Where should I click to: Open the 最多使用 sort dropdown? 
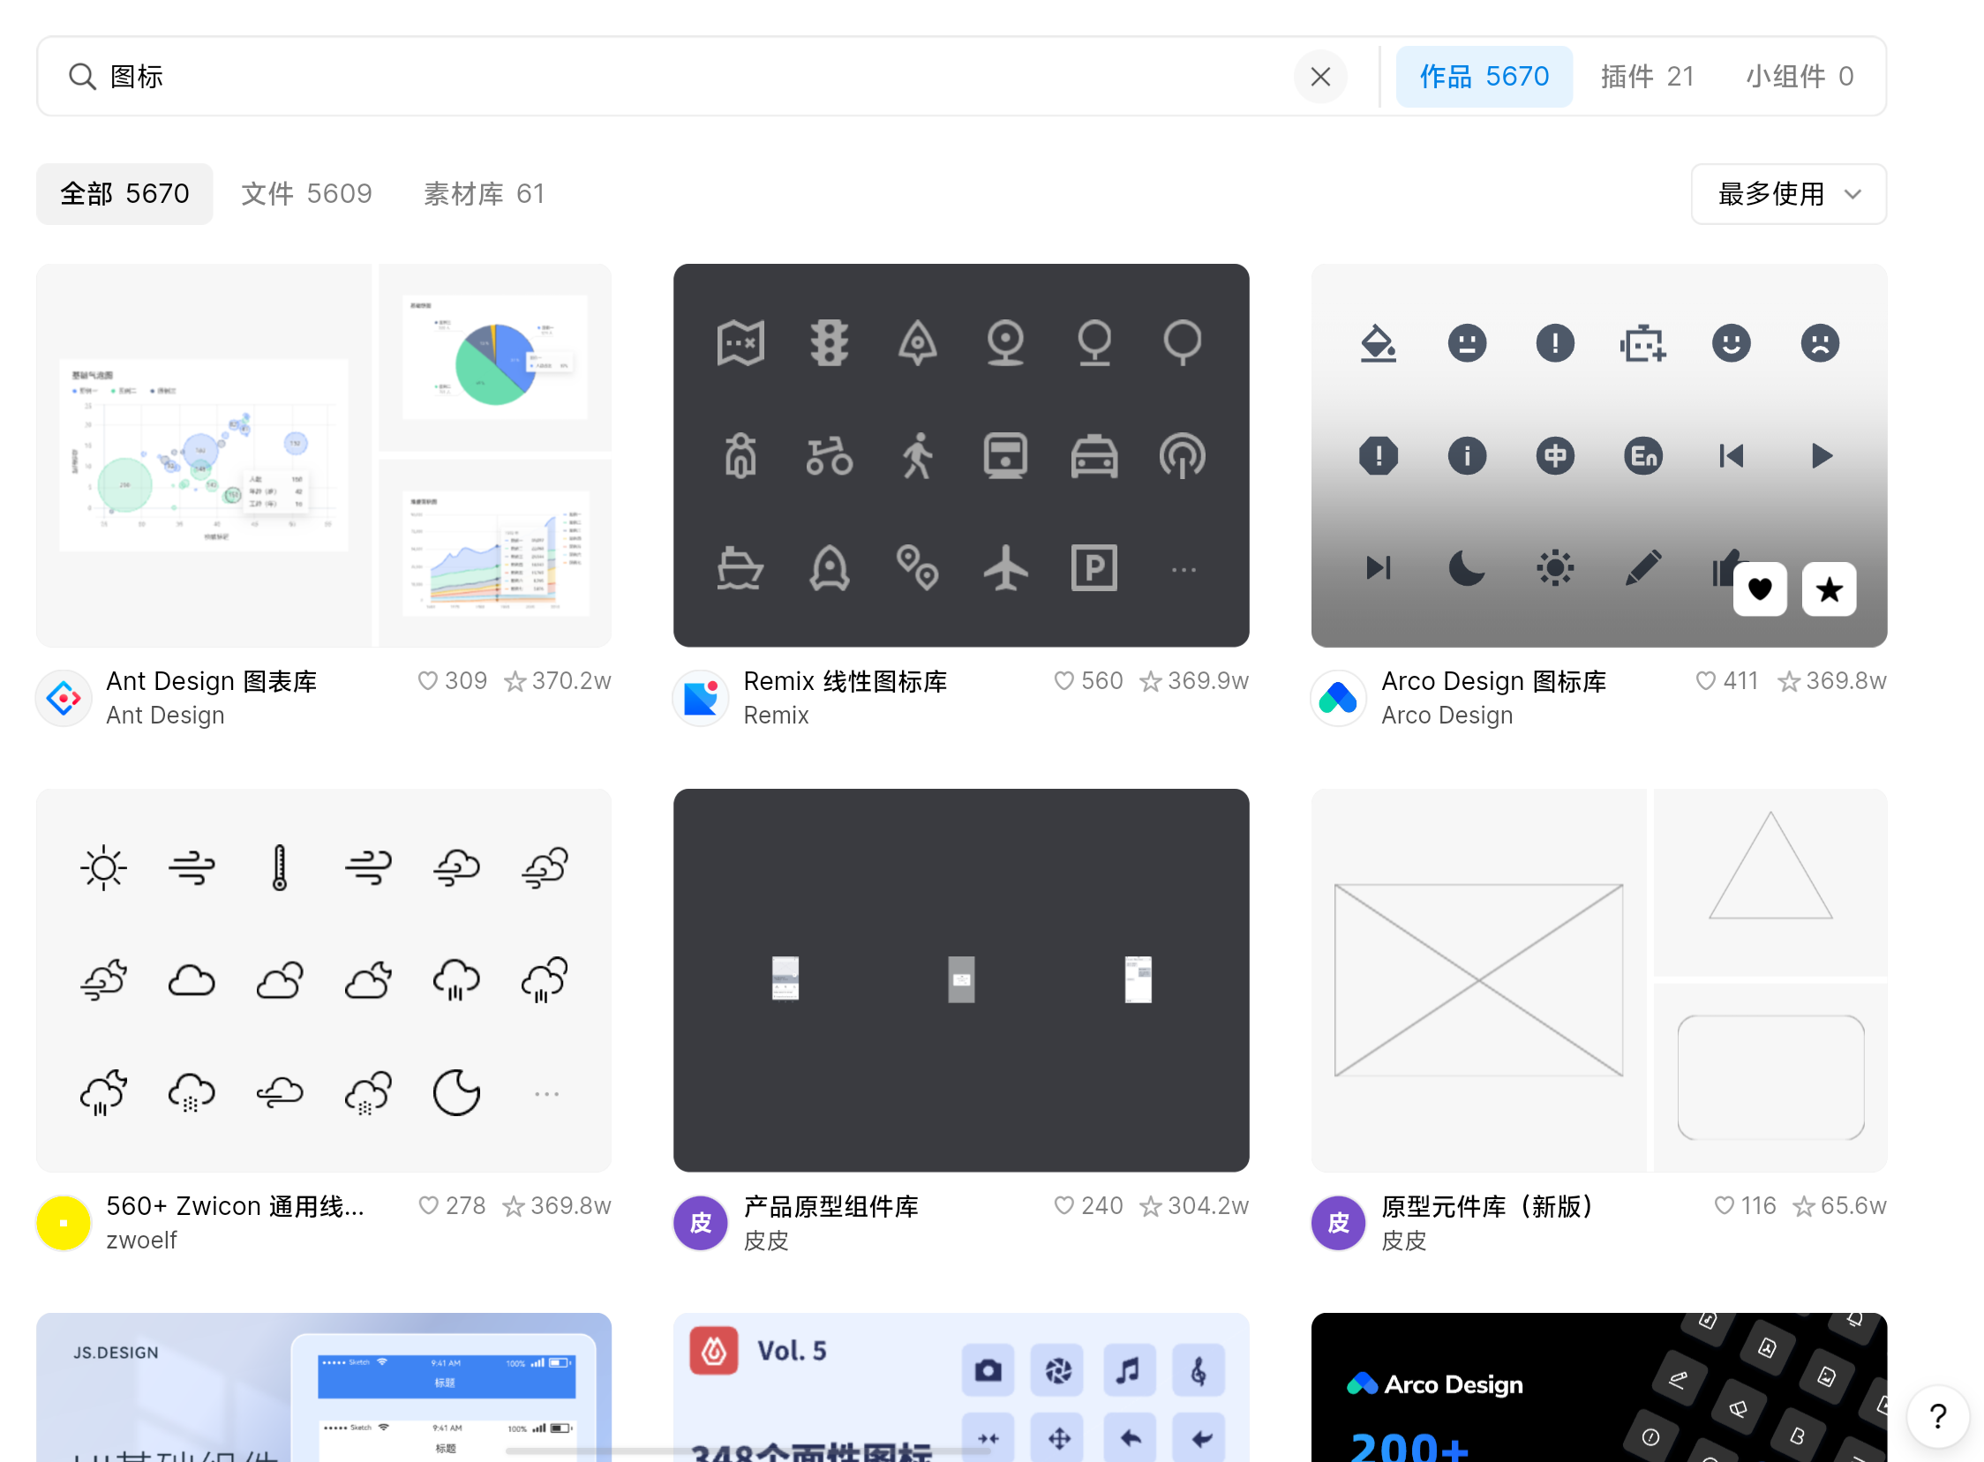click(1788, 194)
